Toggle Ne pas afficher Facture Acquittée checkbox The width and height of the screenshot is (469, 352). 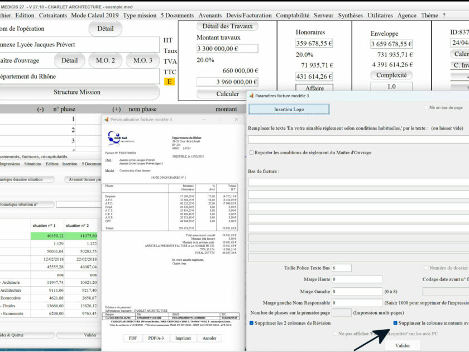pyautogui.click(x=335, y=334)
